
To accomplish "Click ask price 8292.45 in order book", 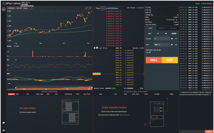I will click(118, 11).
